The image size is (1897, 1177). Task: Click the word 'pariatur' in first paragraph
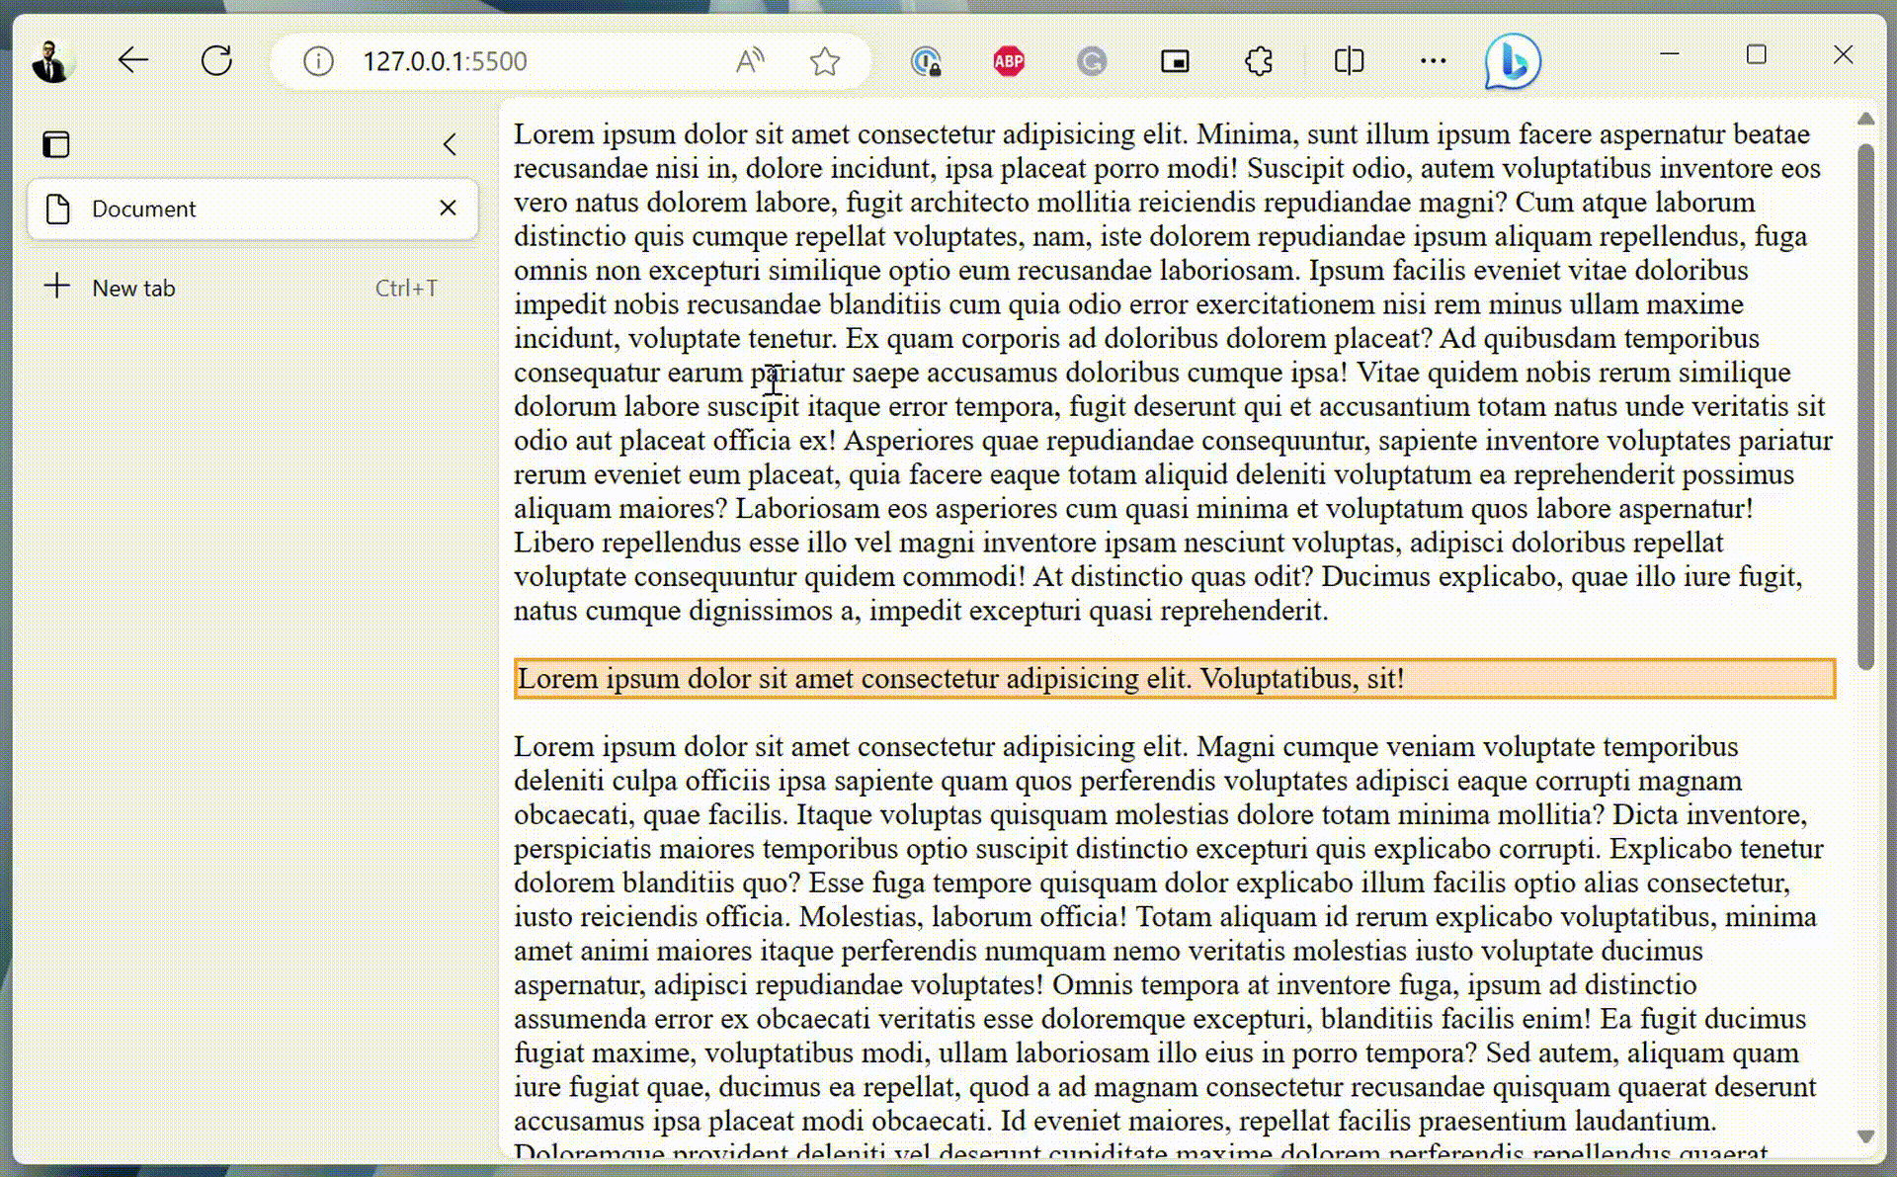click(797, 373)
